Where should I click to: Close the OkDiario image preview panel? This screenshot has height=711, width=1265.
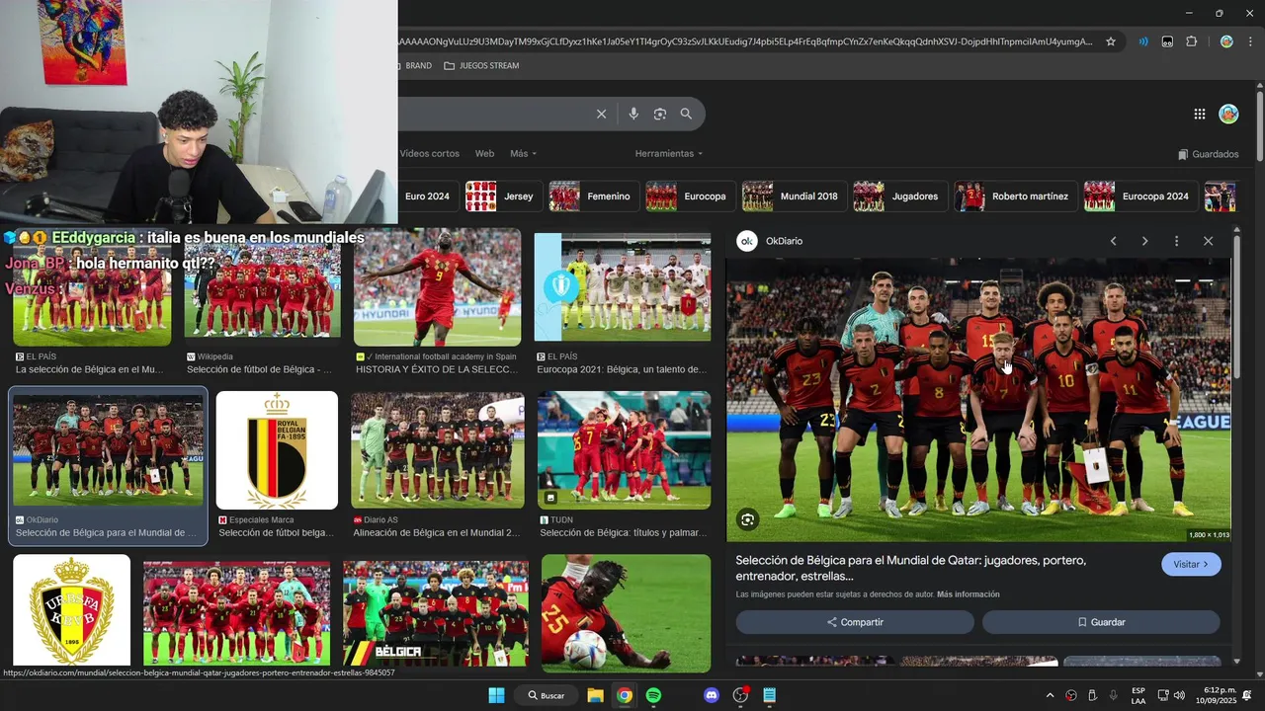(1208, 241)
